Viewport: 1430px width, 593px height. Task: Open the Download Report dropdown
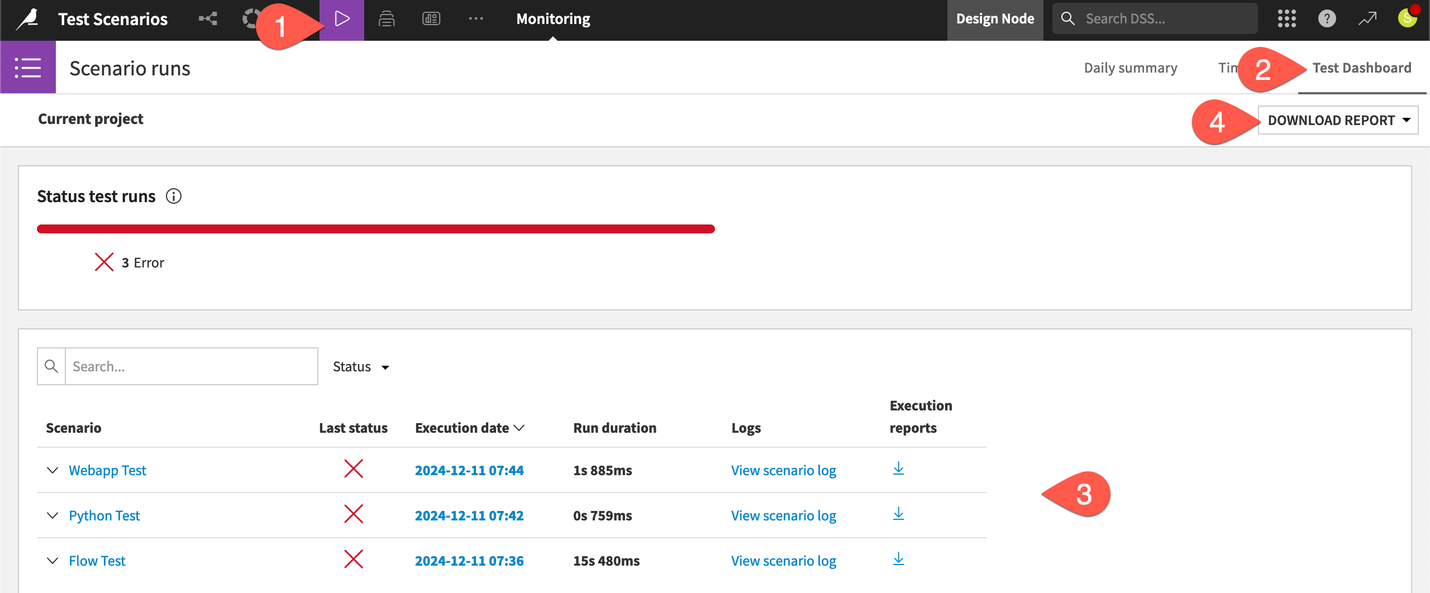(1338, 119)
